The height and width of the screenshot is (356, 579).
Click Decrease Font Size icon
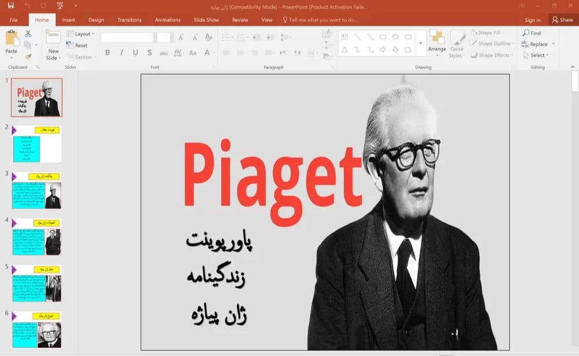tap(195, 37)
